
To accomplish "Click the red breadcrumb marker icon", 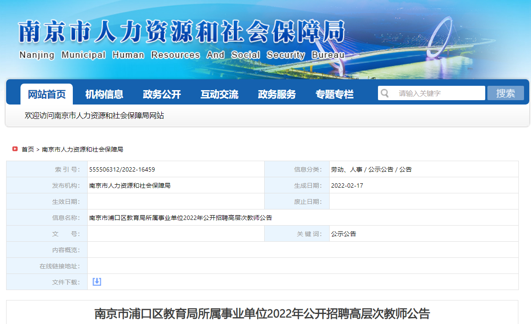I will (15, 149).
